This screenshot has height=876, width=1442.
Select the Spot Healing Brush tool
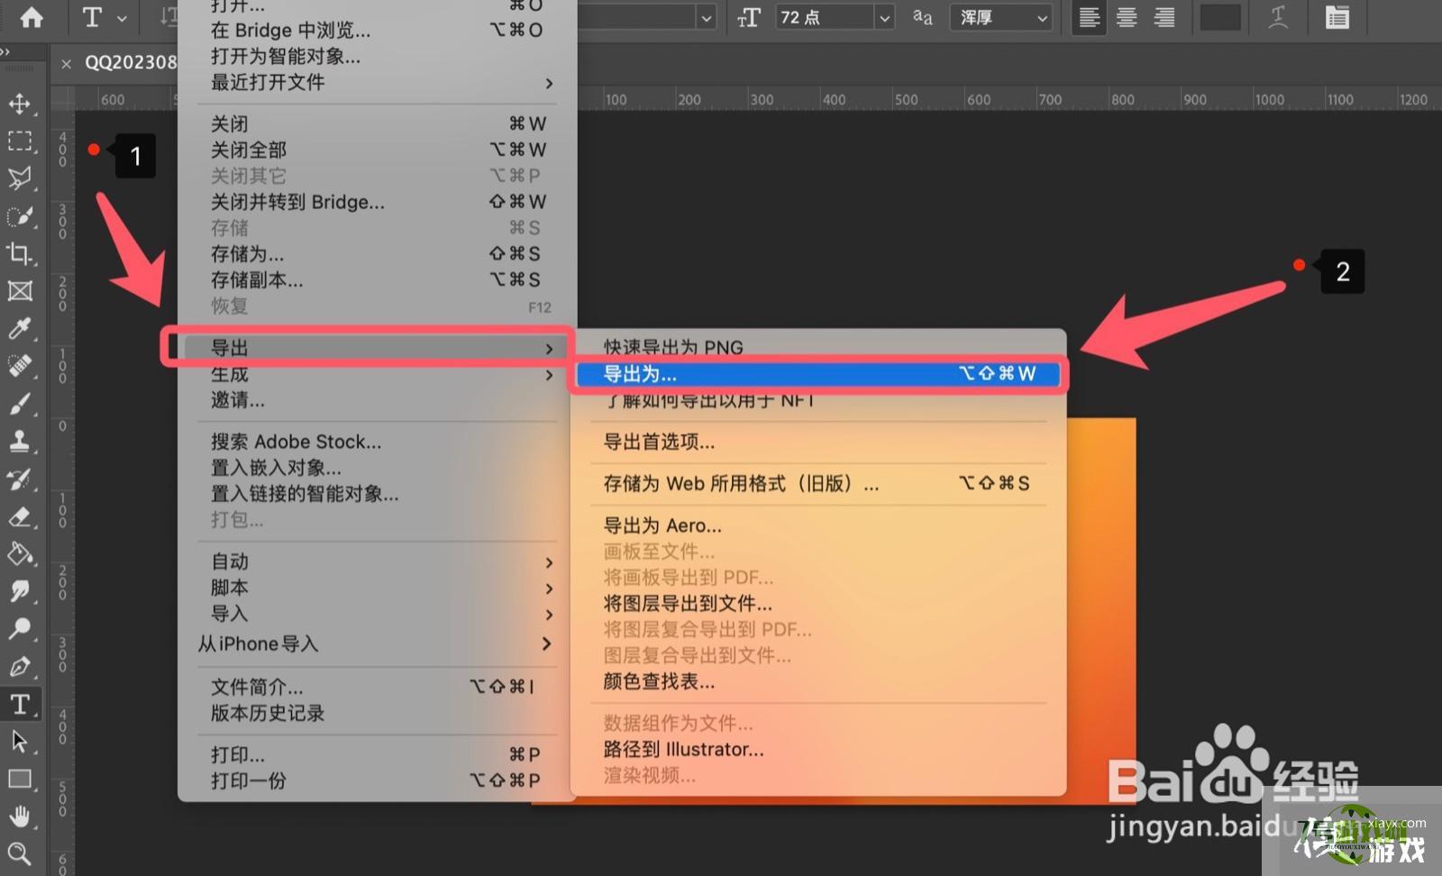tap(20, 366)
